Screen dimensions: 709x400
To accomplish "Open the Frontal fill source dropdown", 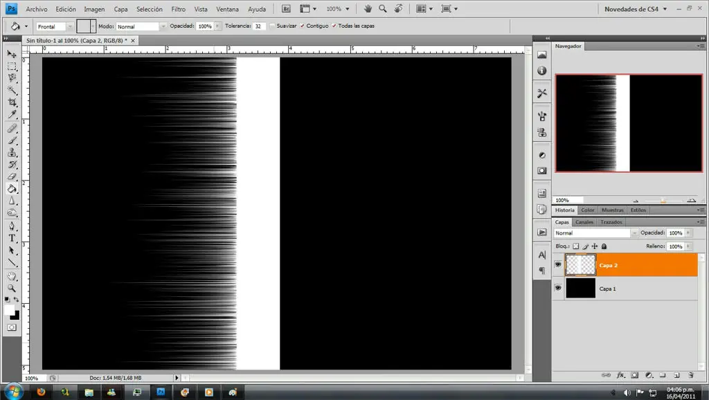I will point(70,27).
